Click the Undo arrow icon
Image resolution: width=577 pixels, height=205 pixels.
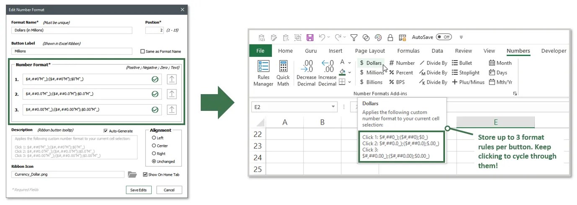pyautogui.click(x=322, y=37)
